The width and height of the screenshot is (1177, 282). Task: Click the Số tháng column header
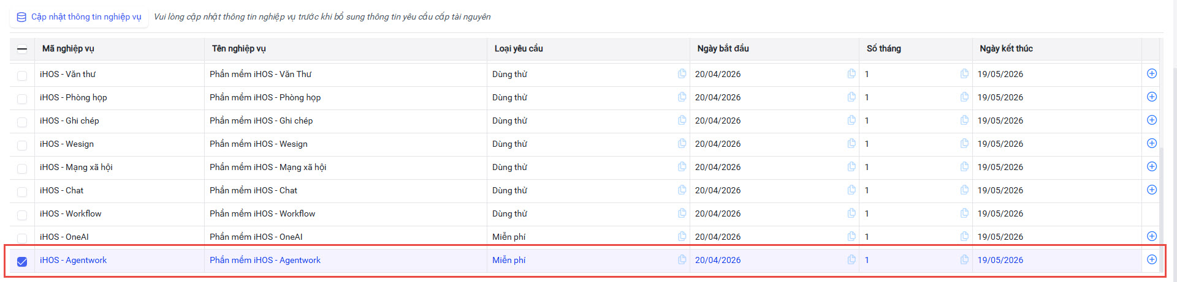[916, 49]
